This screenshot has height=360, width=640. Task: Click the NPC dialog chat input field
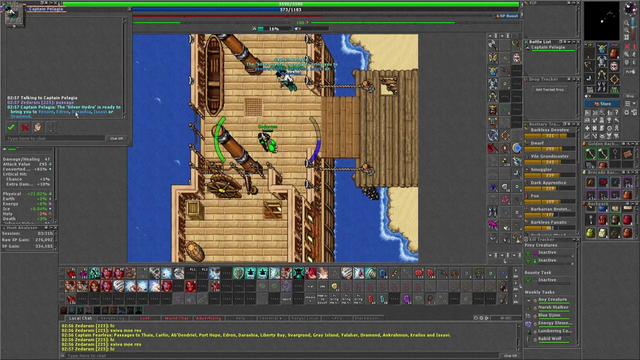click(55, 138)
